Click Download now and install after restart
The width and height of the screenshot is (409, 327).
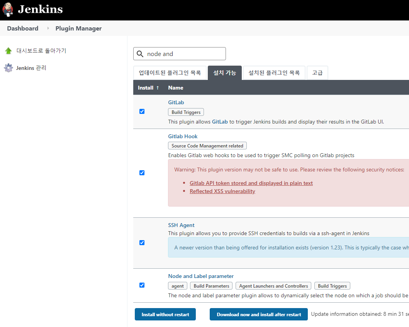pyautogui.click(x=259, y=315)
